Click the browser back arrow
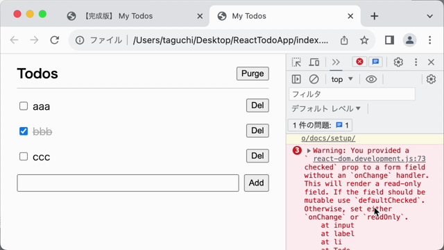Viewport: 444px width, 250px height. [14, 40]
